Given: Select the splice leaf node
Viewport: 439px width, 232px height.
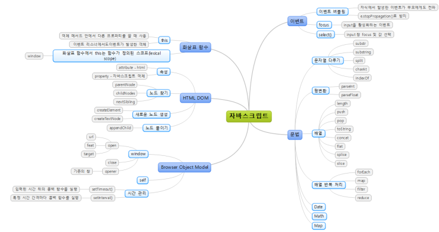Looking at the screenshot, I should point(342,155).
